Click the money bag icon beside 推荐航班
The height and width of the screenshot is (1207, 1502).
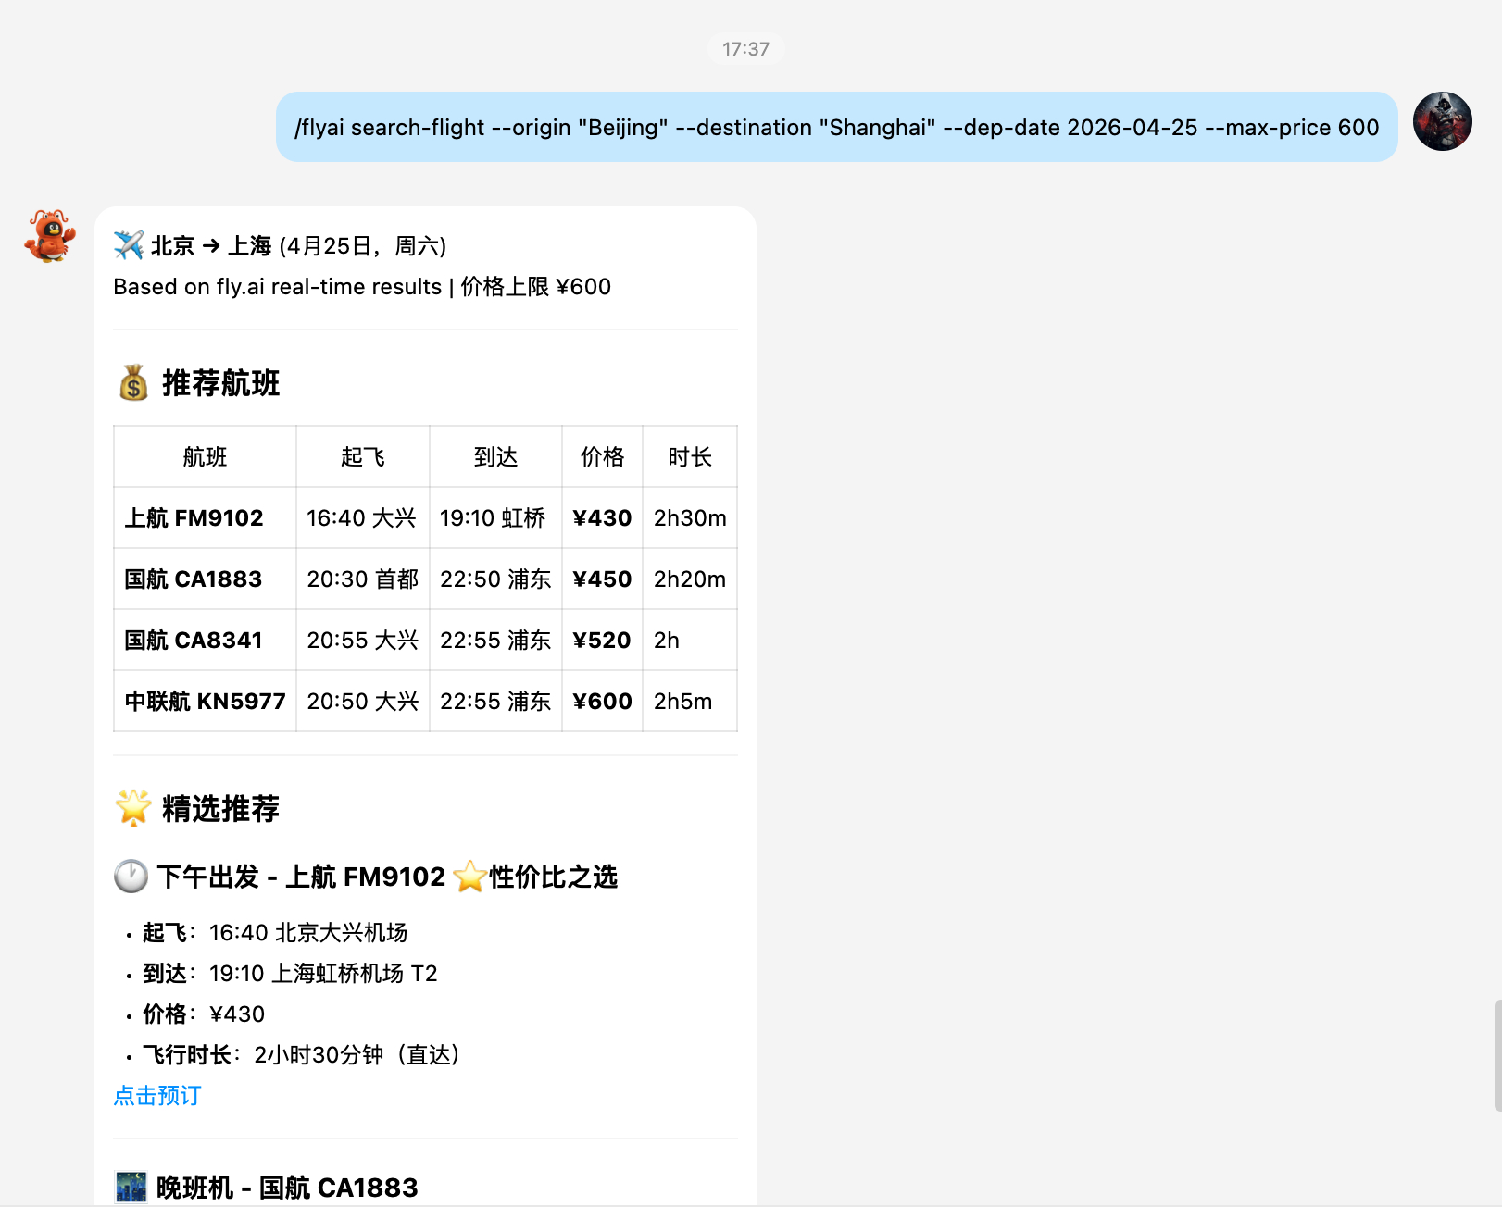point(133,382)
